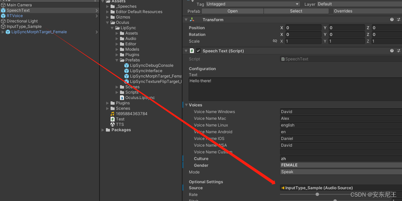The width and height of the screenshot is (402, 201).
Task: Select Main Camera in the hierarchy
Action: (x=19, y=5)
